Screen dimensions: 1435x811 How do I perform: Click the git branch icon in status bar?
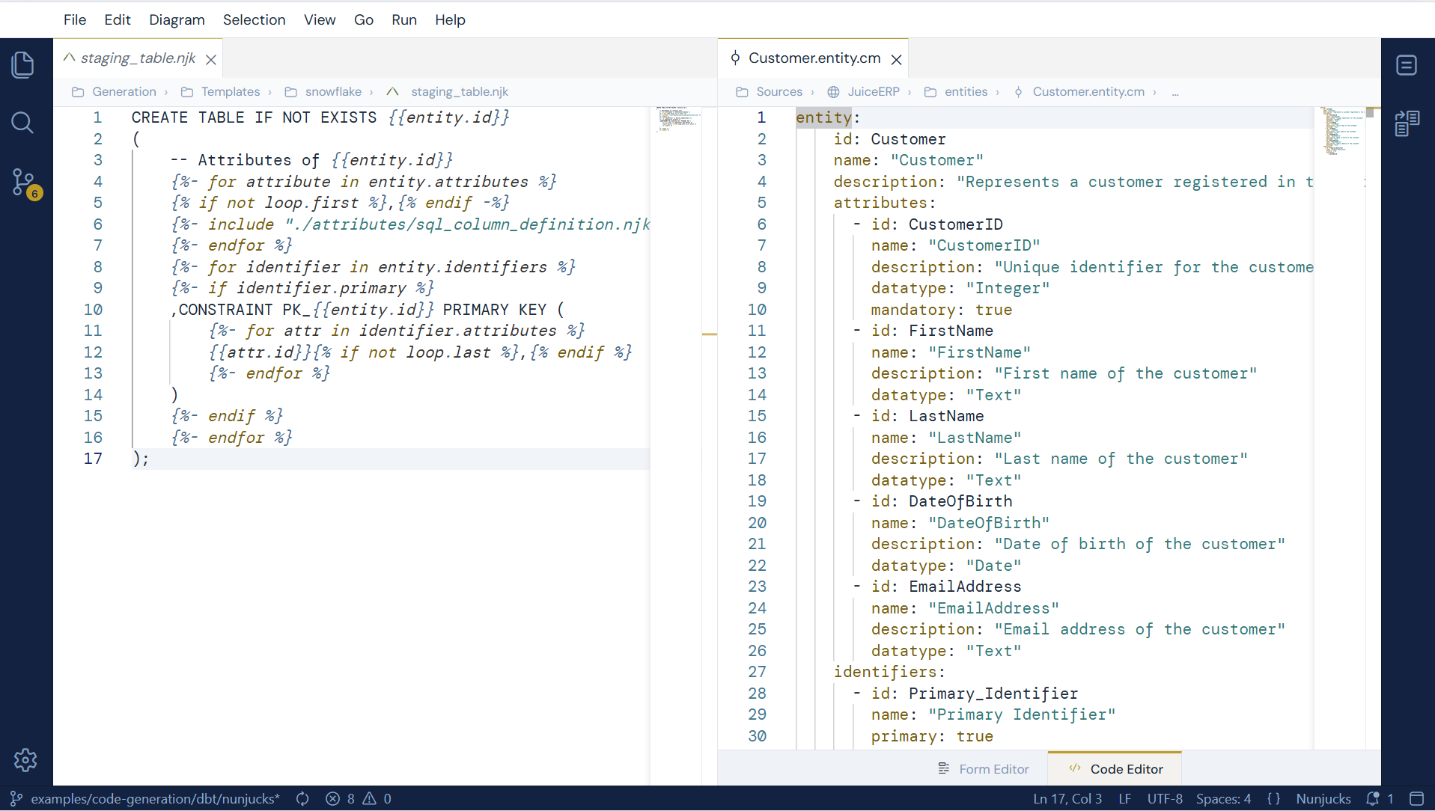(16, 798)
